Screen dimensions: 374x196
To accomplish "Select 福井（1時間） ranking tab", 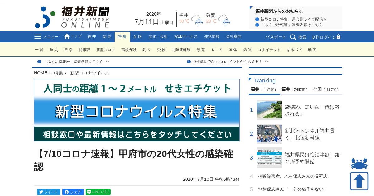I will click(264, 90).
